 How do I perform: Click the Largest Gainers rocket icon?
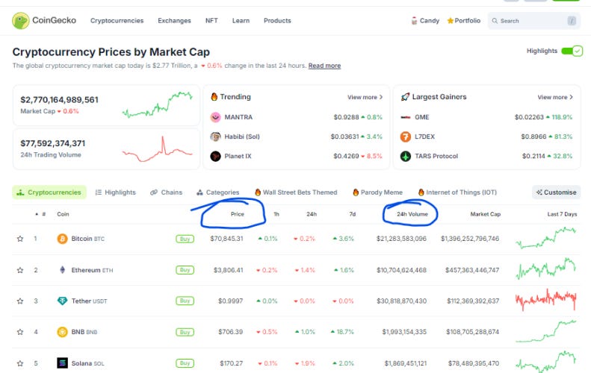click(405, 97)
